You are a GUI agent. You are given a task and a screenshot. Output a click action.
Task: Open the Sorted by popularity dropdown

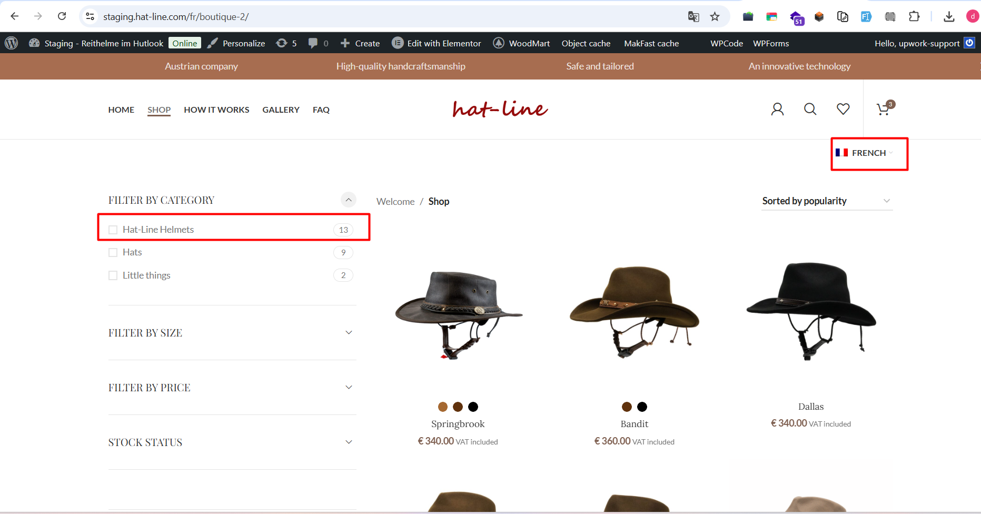826,201
